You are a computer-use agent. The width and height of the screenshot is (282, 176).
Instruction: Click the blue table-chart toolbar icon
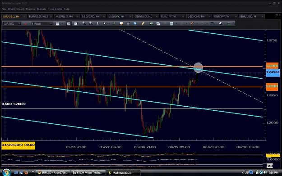pyautogui.click(x=171, y=23)
